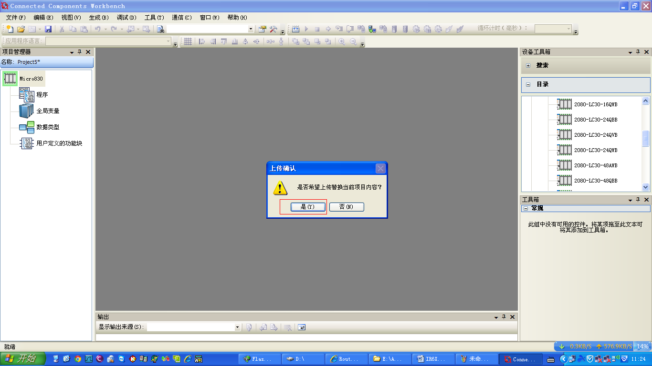Toggle auto-hide on the 设备工具箱 panel
The image size is (652, 366).
pos(638,52)
